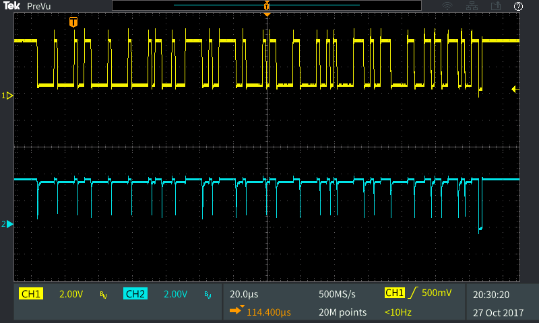
Task: Toggle the yellow CH1 channel badge
Action: point(32,294)
